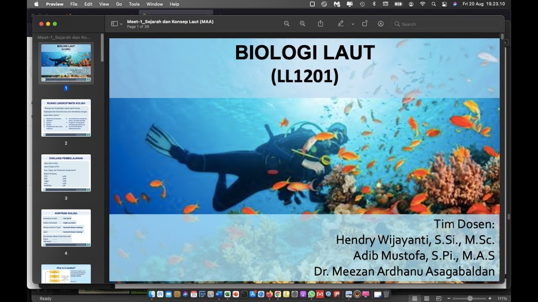Open System Preferences from the Dock
This screenshot has height=302, width=538.
(x=295, y=294)
